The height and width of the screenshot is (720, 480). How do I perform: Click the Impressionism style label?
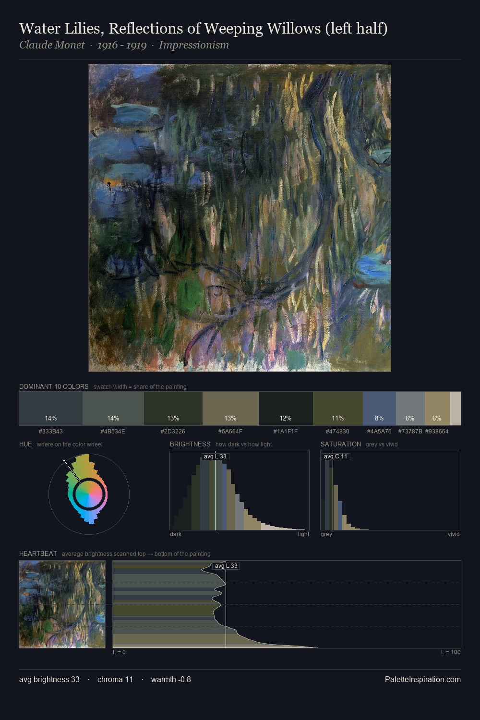pos(194,45)
